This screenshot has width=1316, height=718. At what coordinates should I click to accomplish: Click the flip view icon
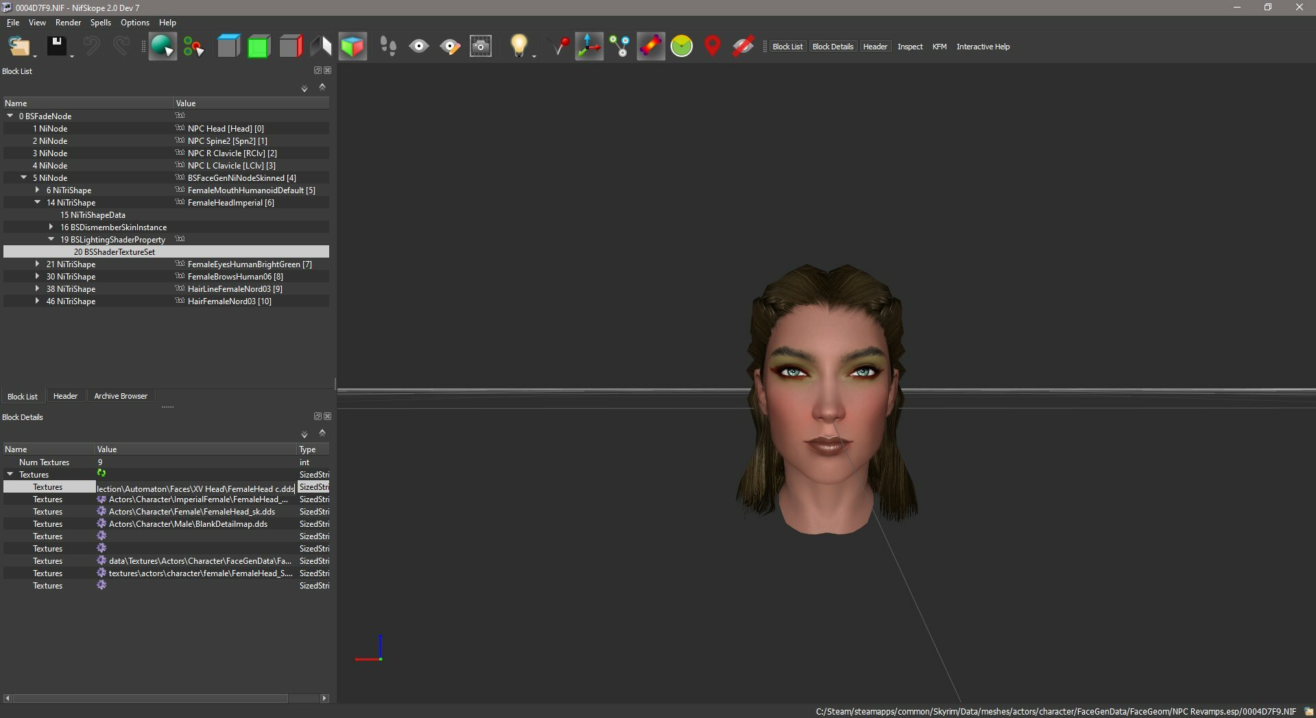[321, 46]
